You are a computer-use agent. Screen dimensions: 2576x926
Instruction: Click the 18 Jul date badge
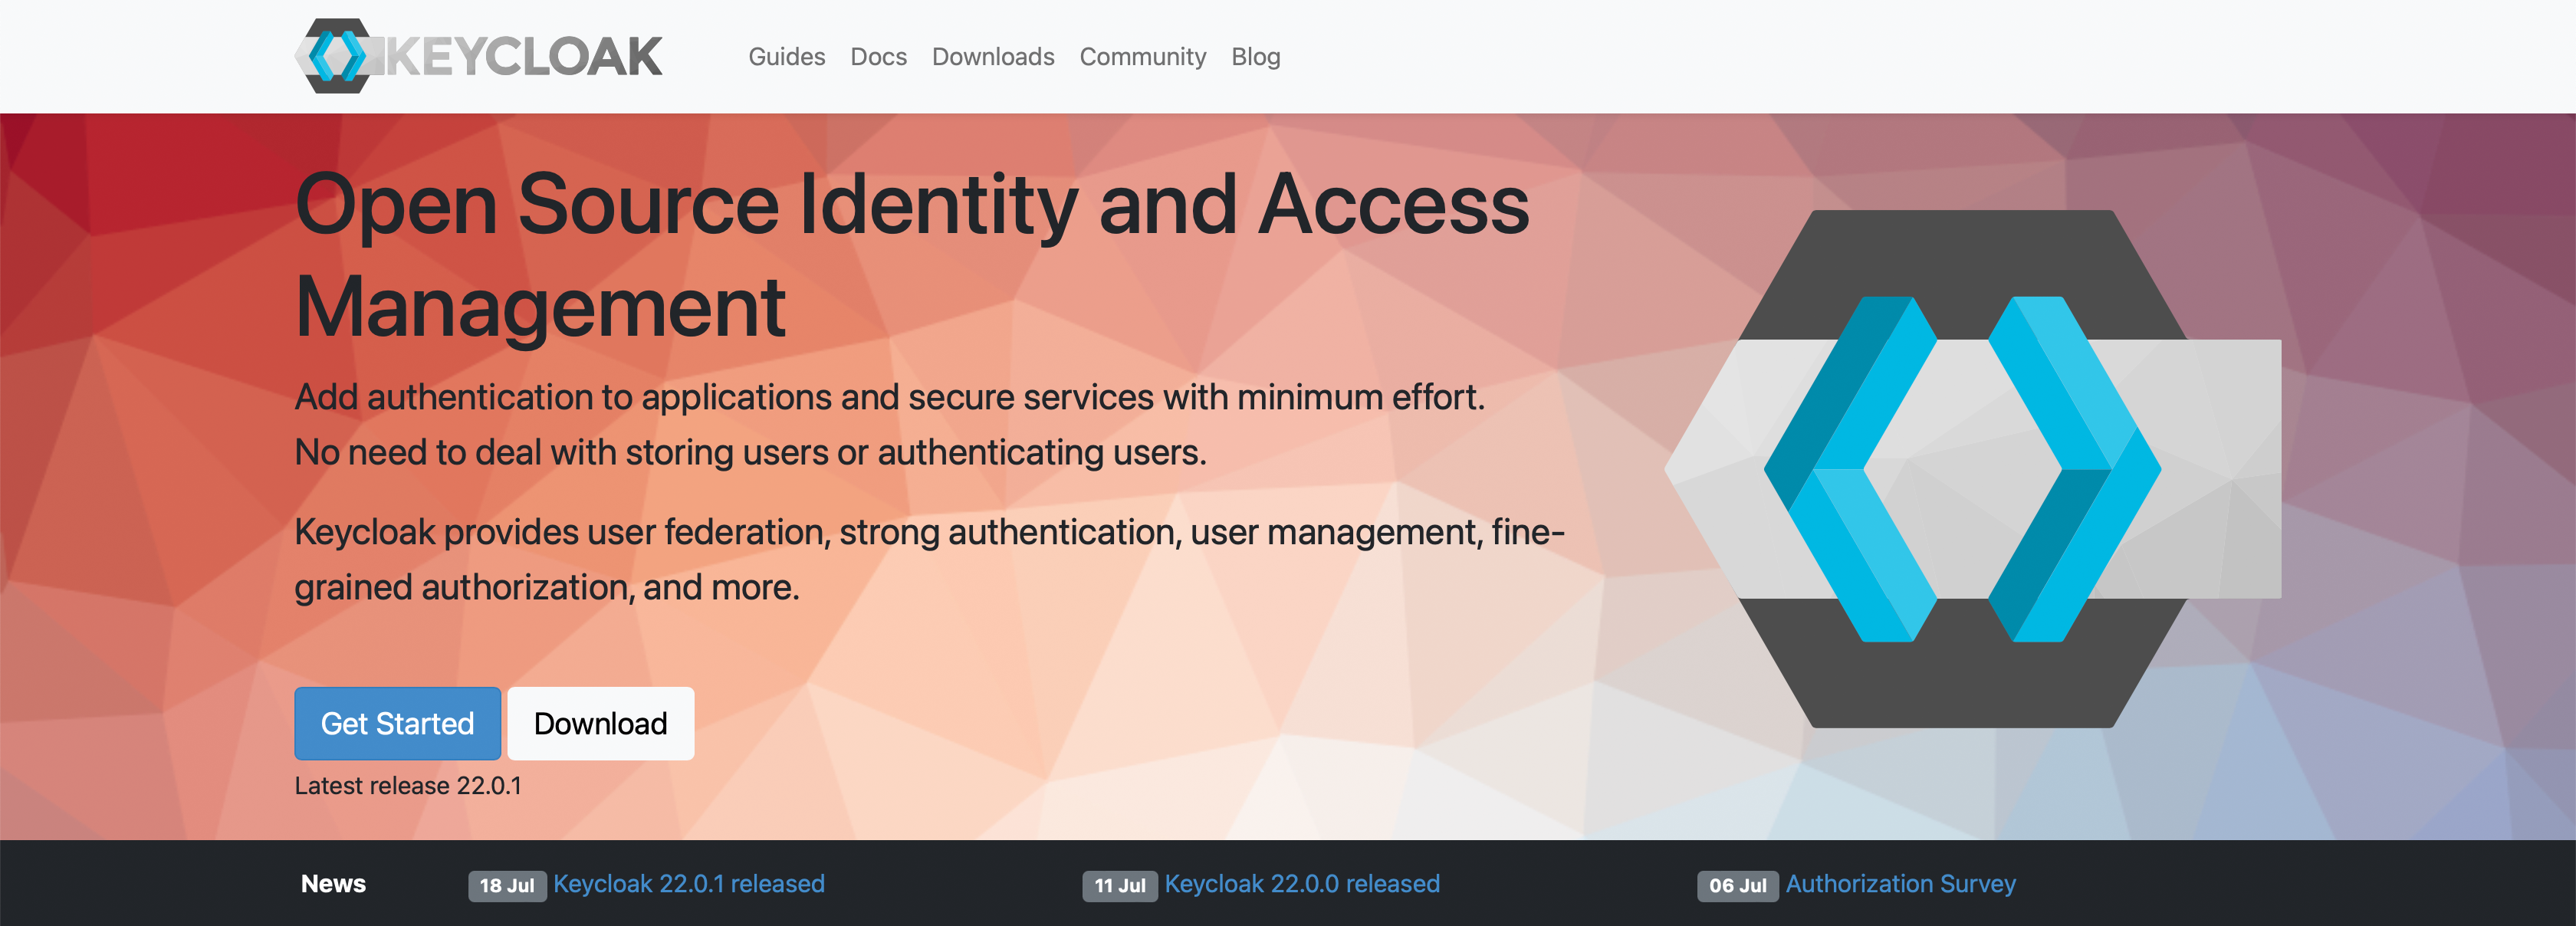click(507, 886)
